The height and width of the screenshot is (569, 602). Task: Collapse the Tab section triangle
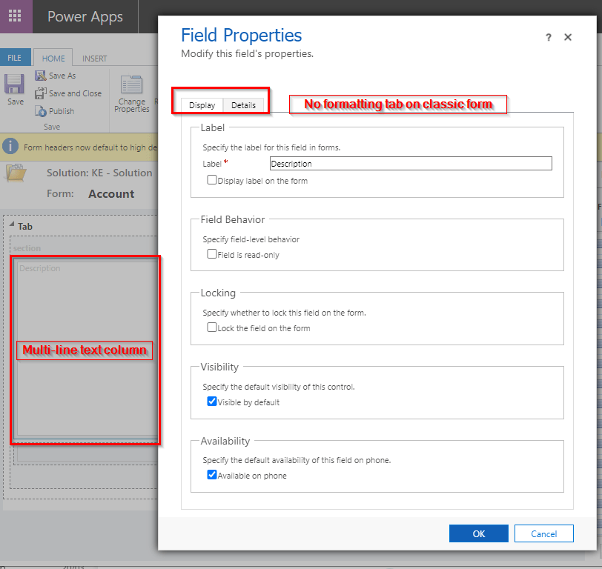tap(12, 227)
